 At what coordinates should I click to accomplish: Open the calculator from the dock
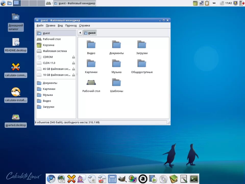(112, 179)
